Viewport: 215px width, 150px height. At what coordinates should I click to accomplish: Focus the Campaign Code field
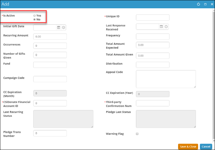[x=50, y=79]
